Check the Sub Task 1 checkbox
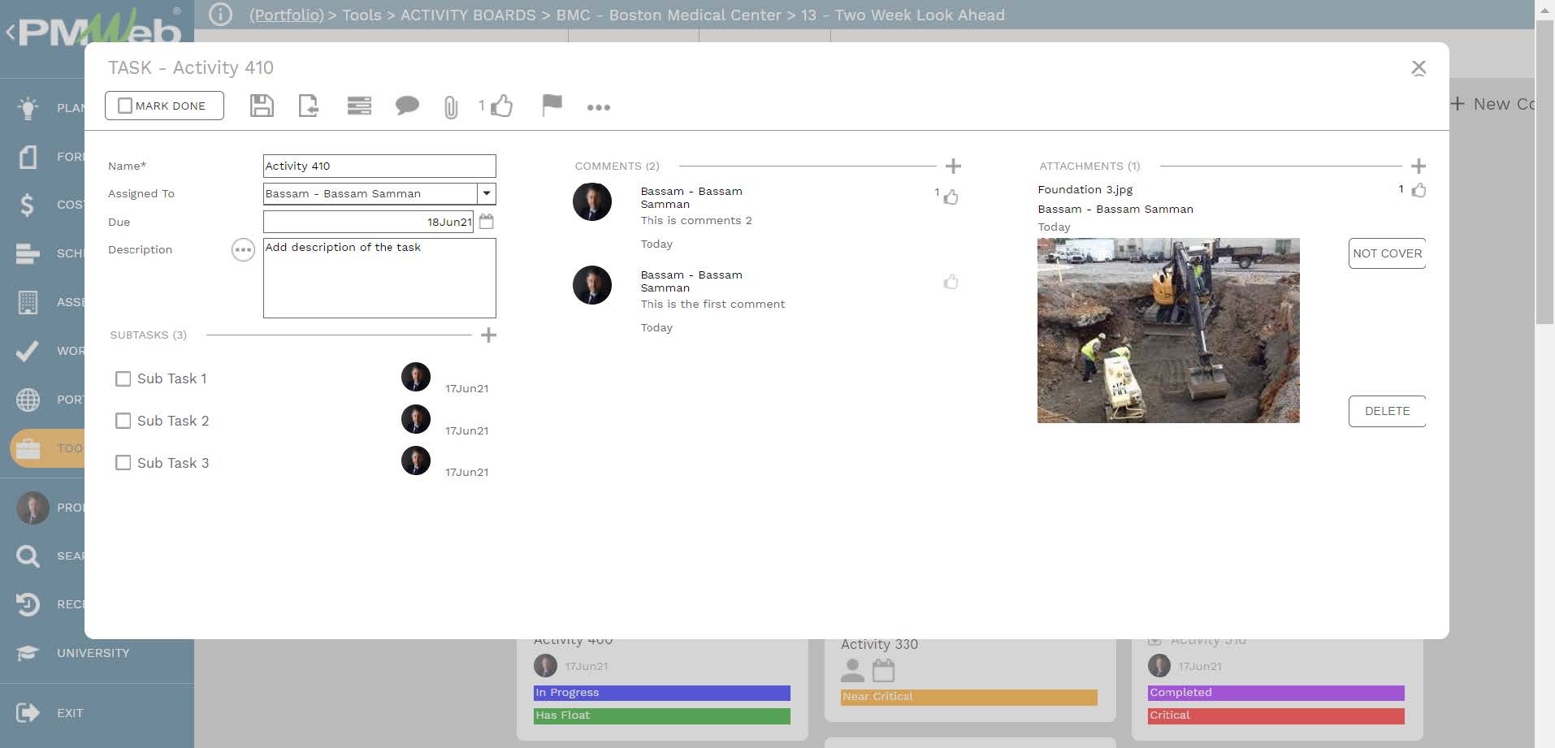1555x748 pixels. [123, 378]
